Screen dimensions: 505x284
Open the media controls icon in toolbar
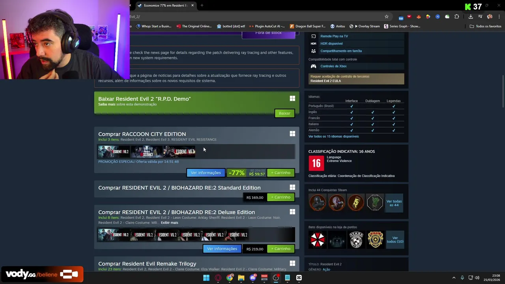click(x=480, y=17)
